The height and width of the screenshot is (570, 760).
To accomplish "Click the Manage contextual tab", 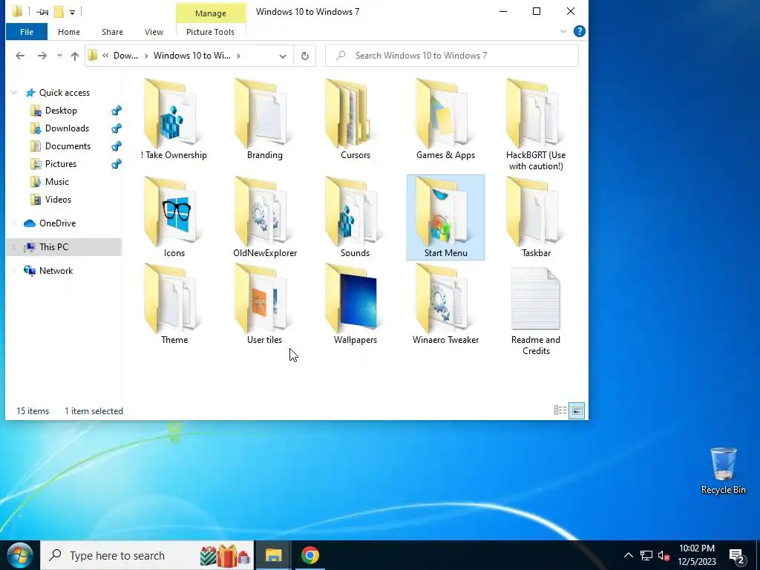I will (x=210, y=13).
